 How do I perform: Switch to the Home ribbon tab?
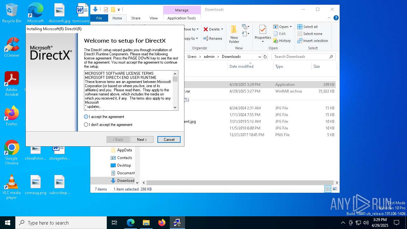(x=117, y=18)
